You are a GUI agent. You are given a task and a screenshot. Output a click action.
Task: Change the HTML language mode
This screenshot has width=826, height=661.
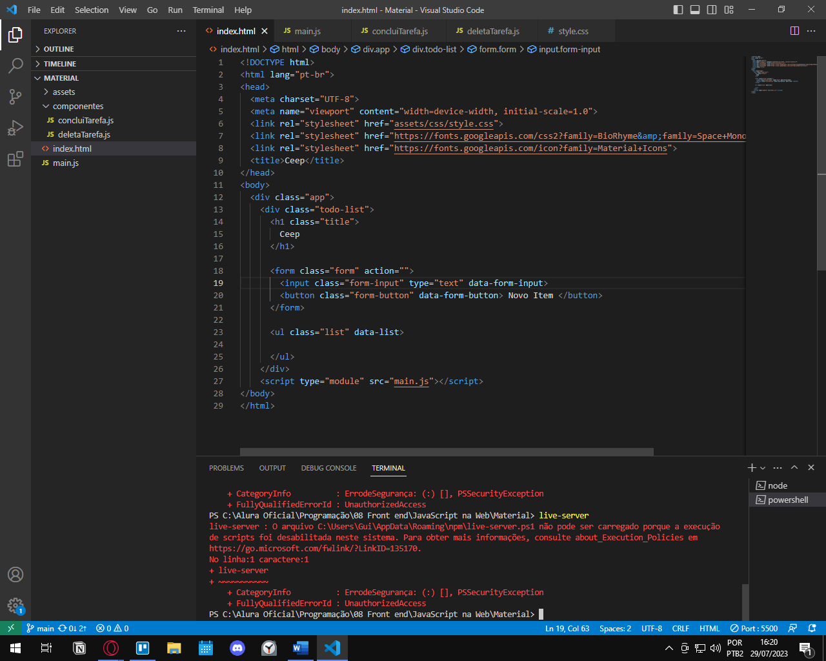click(x=709, y=628)
